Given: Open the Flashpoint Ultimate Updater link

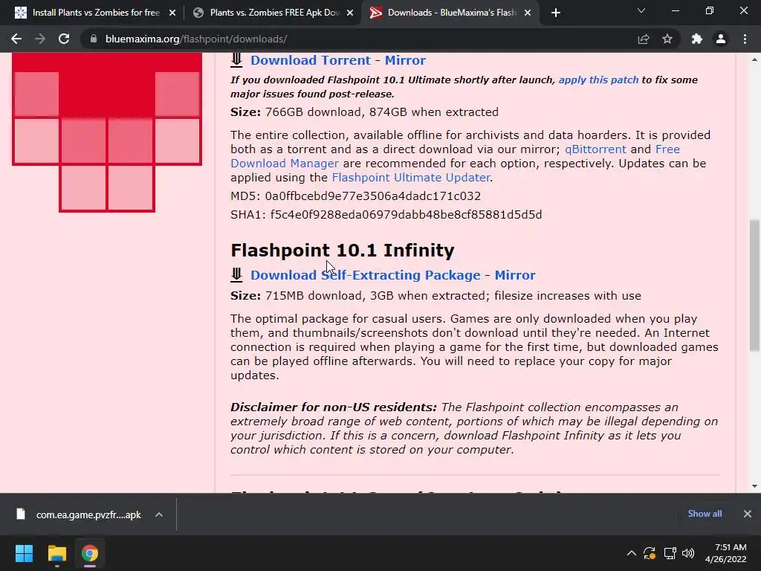Looking at the screenshot, I should (x=411, y=177).
